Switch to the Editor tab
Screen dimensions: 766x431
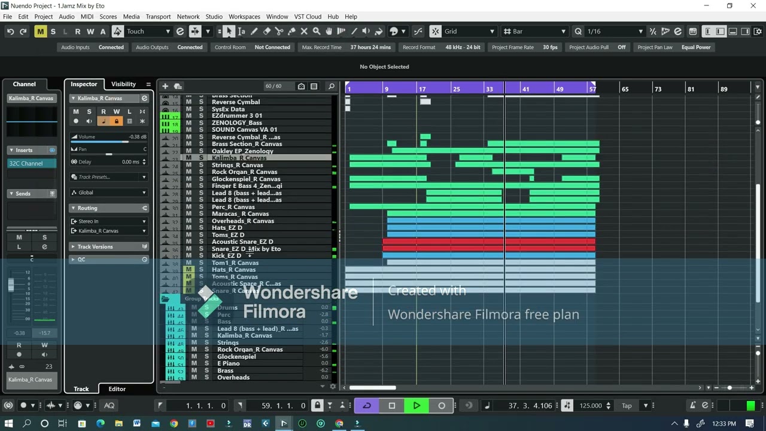coord(117,389)
